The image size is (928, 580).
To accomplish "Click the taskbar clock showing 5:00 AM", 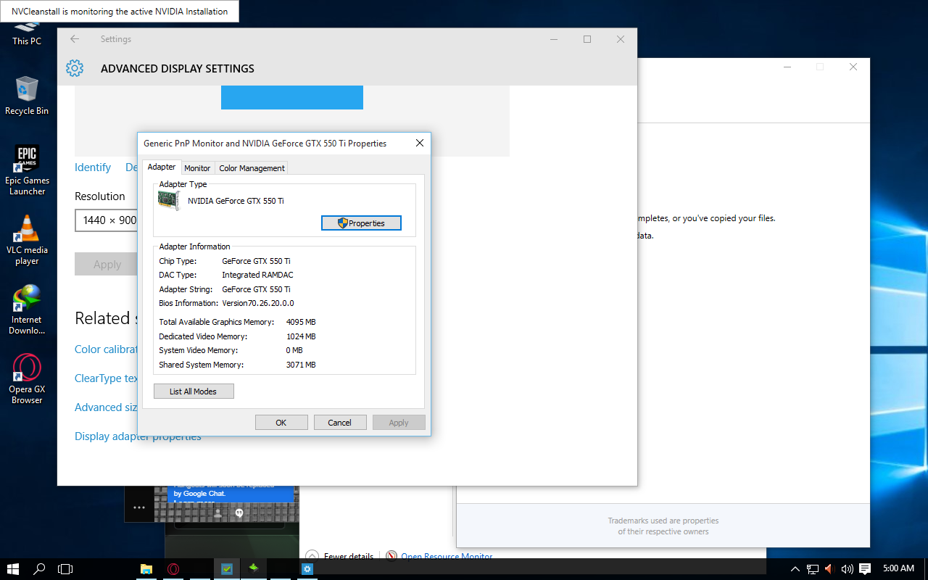I will [898, 568].
